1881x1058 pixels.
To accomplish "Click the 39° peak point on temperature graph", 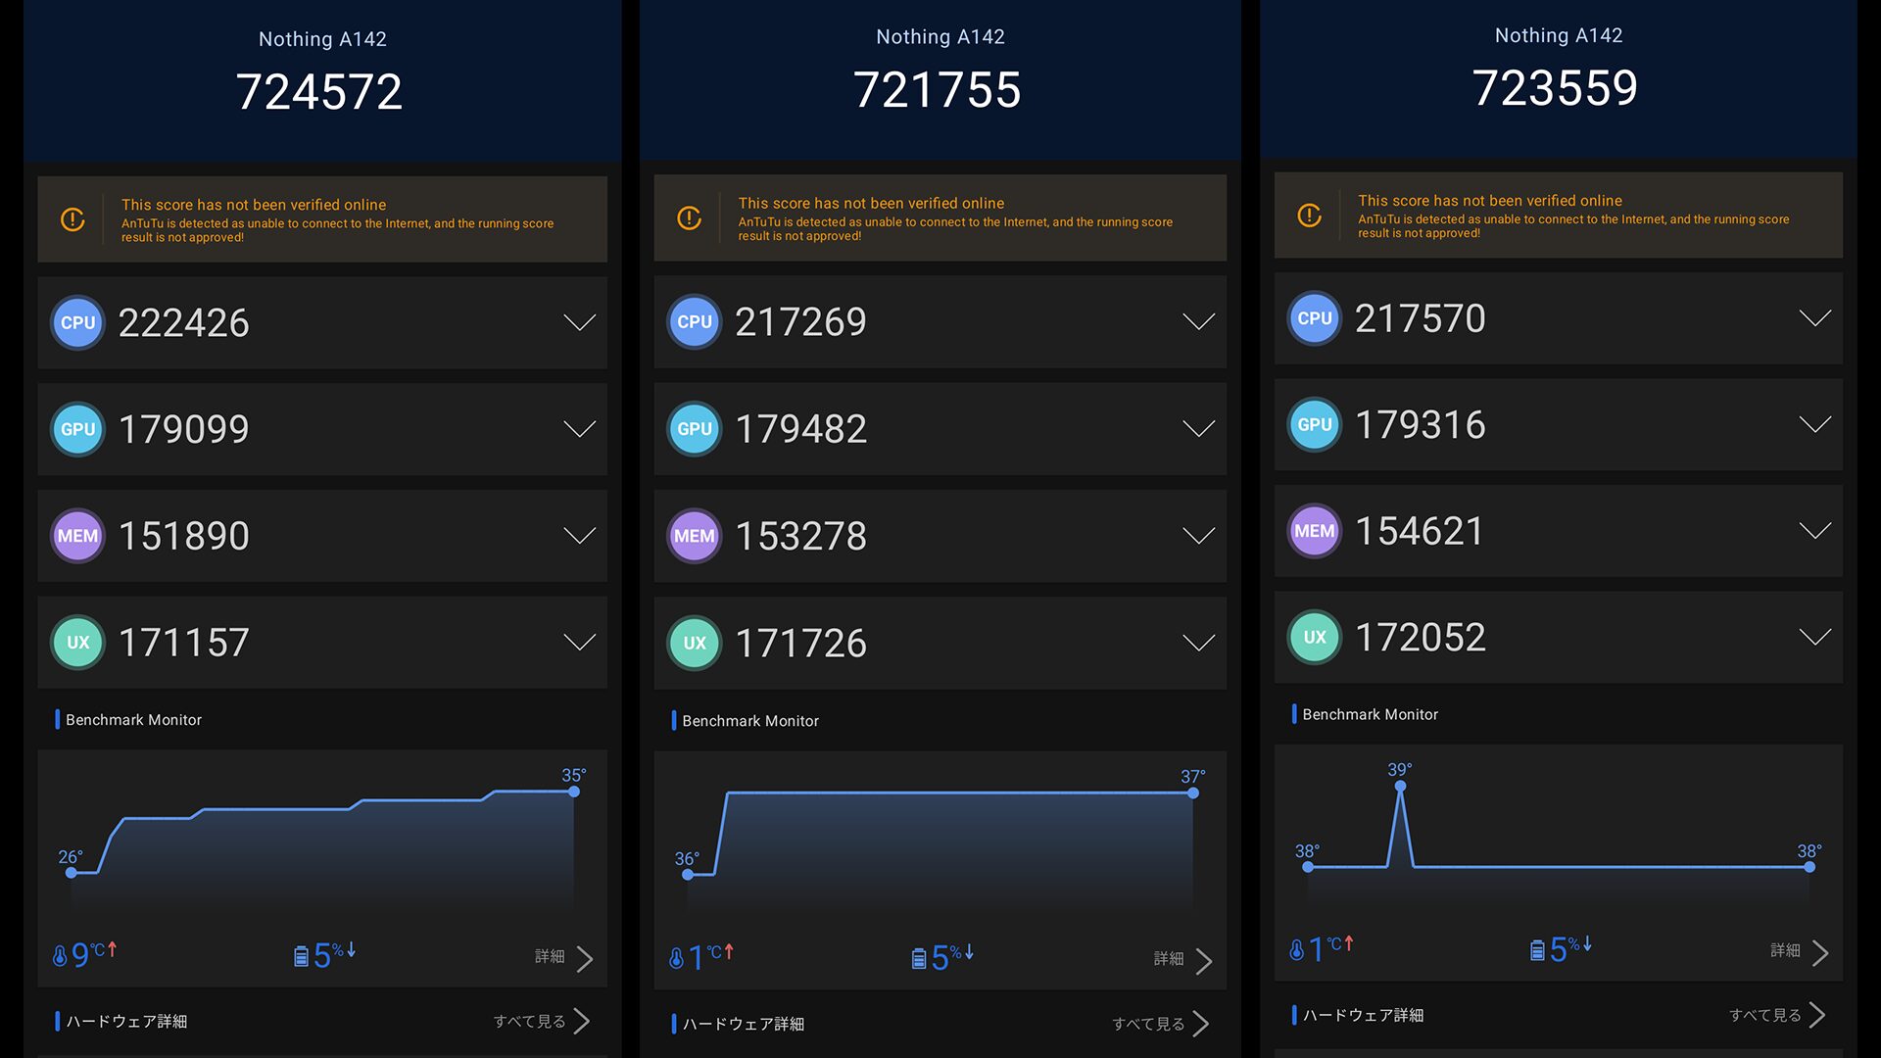I will coord(1400,786).
